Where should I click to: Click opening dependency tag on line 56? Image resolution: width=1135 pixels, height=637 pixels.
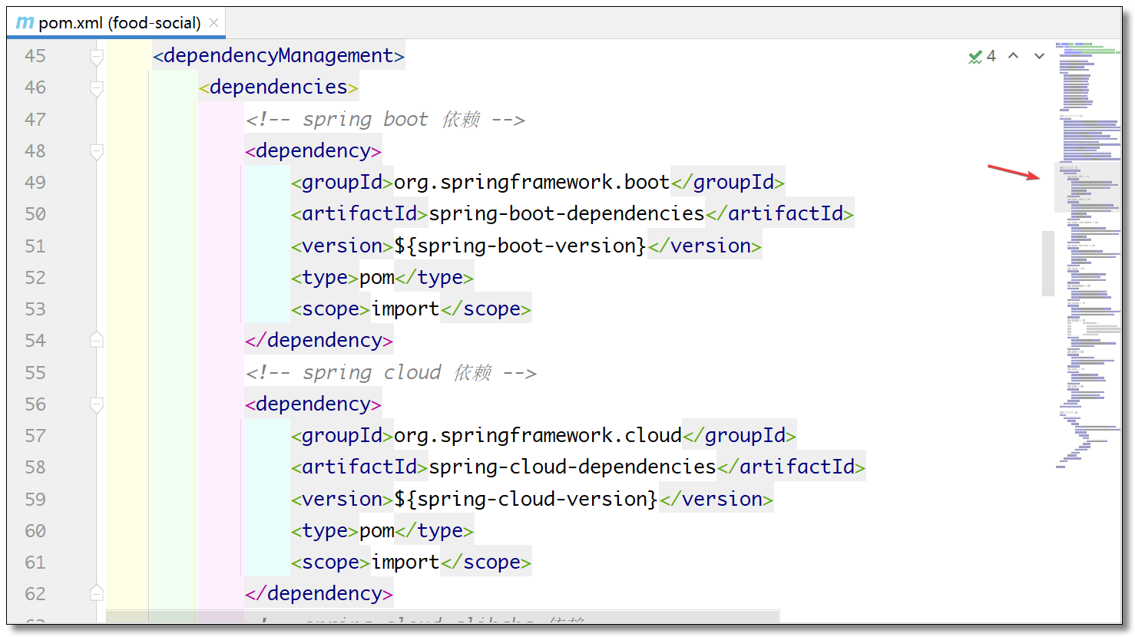(313, 404)
